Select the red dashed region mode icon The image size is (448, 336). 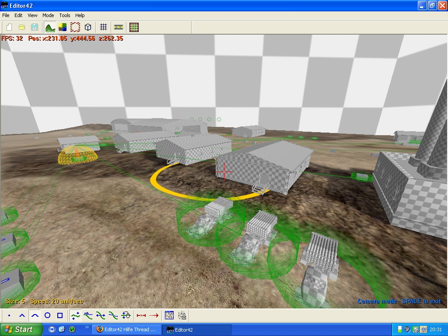(75, 27)
